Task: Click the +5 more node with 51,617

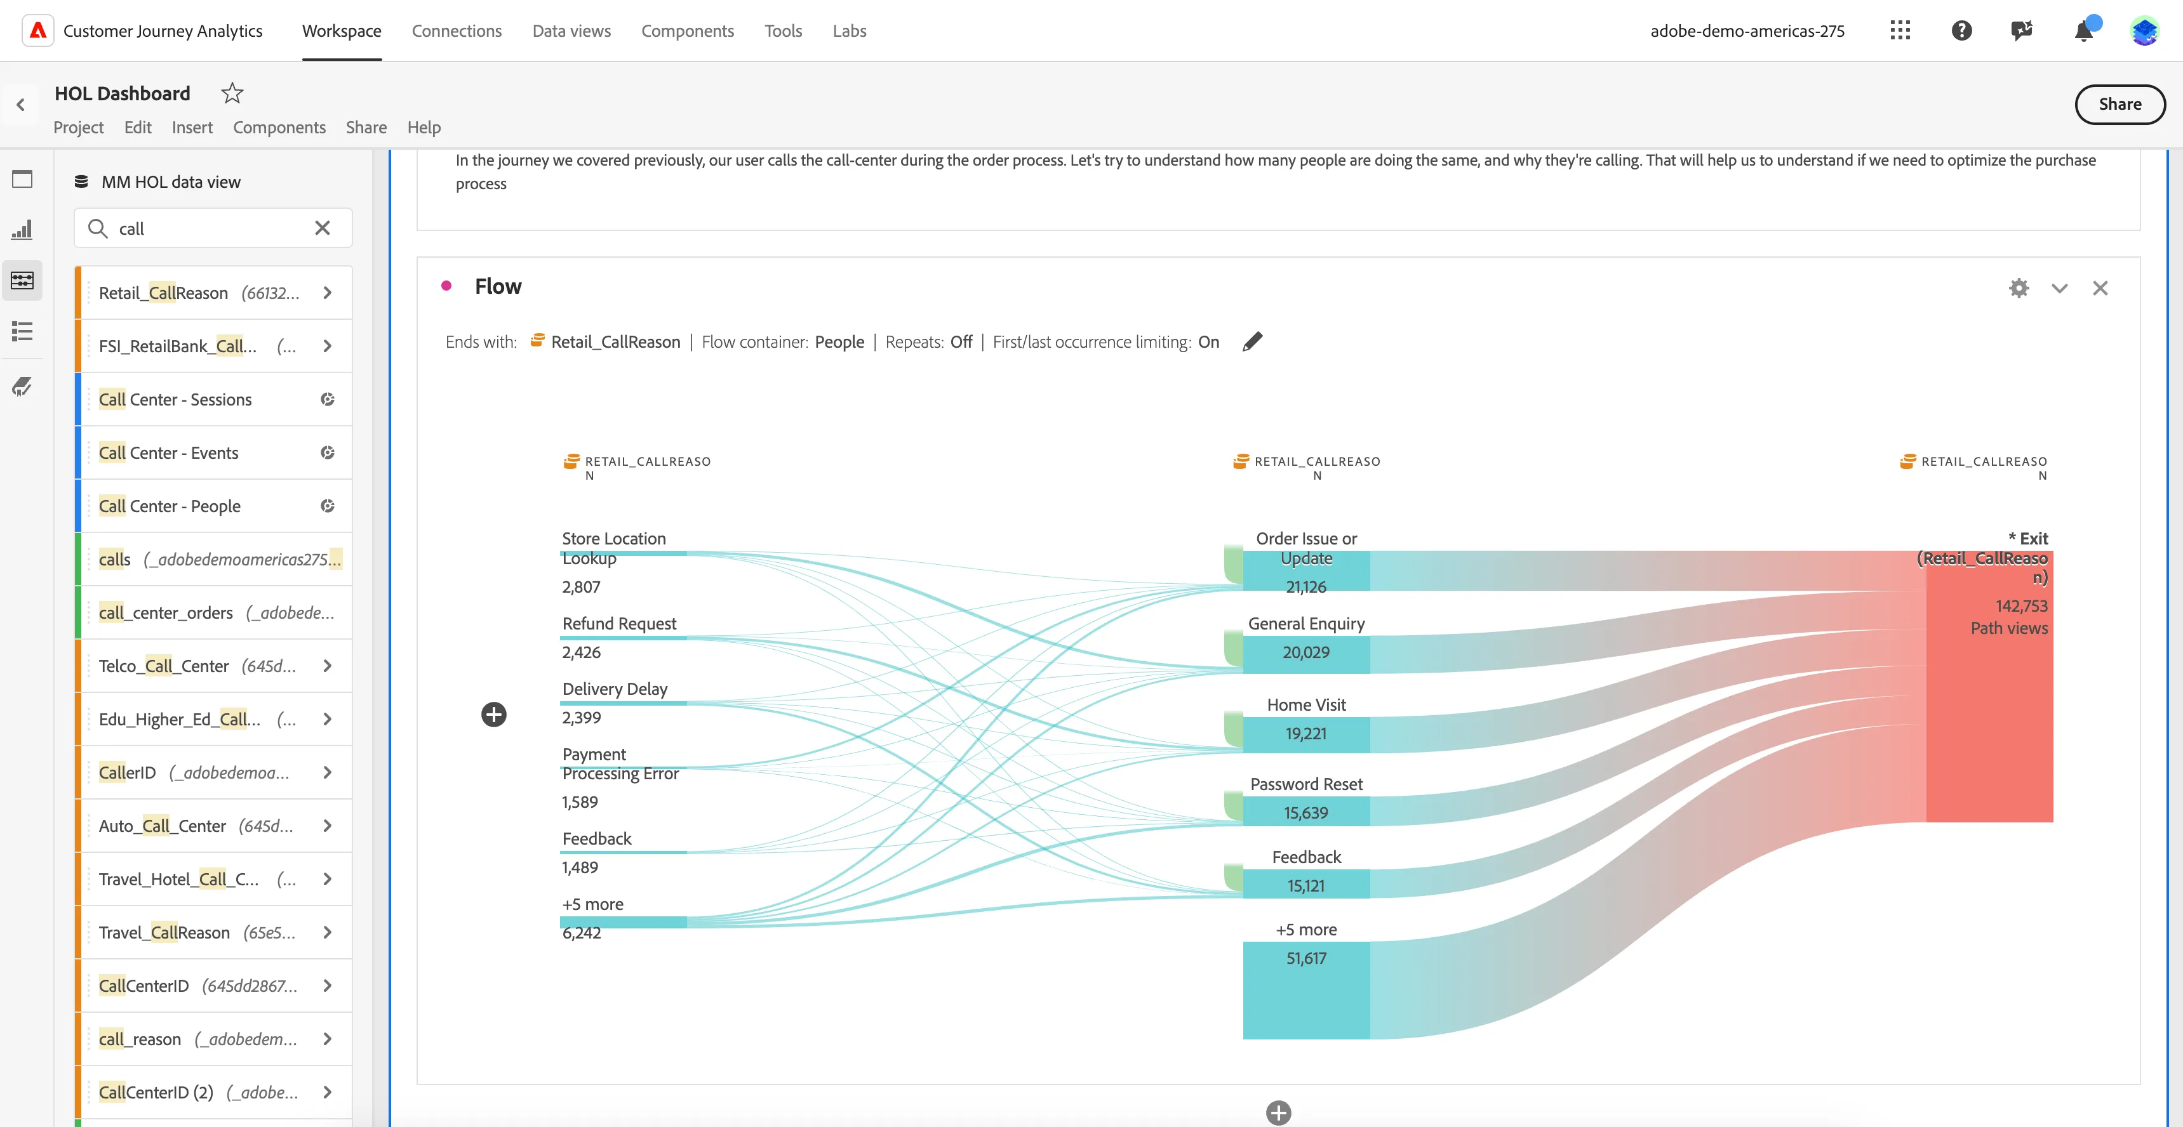Action: point(1306,990)
